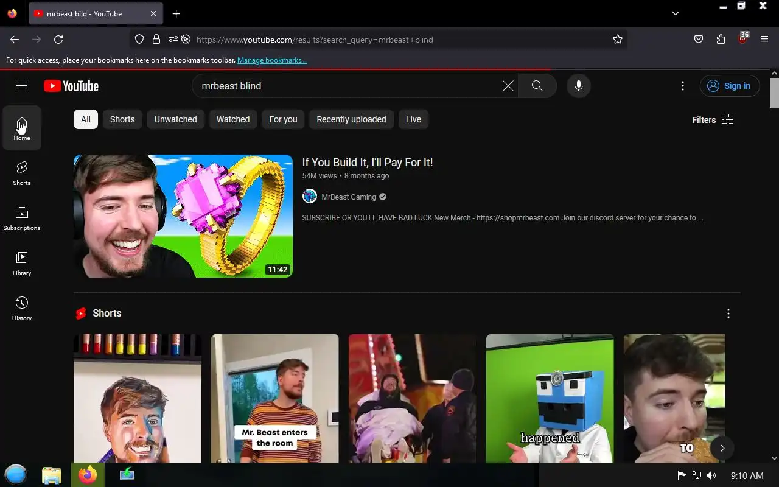Open the If You Build It video thumbnail
The width and height of the screenshot is (779, 487).
pyautogui.click(x=183, y=216)
